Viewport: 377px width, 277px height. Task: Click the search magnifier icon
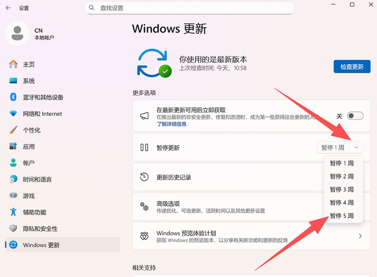pyautogui.click(x=91, y=8)
